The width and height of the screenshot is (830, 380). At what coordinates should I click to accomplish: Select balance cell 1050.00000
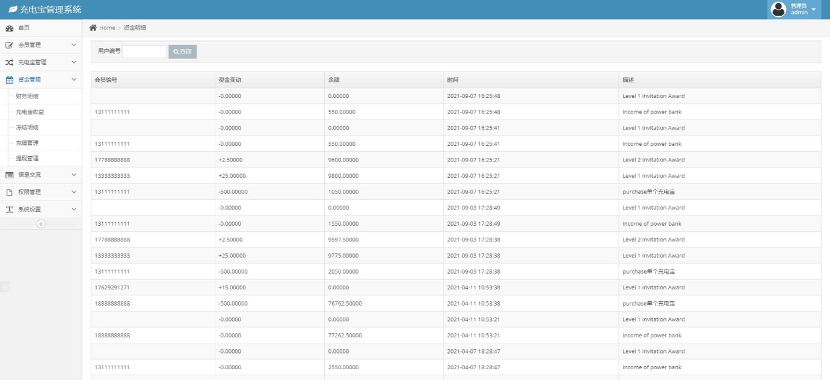pos(343,192)
